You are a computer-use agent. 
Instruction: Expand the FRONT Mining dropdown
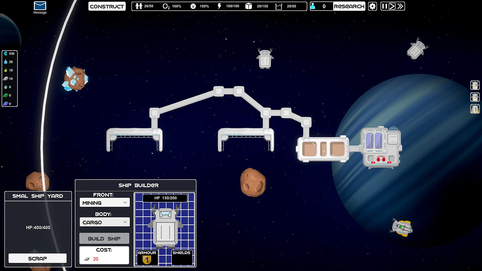point(105,203)
